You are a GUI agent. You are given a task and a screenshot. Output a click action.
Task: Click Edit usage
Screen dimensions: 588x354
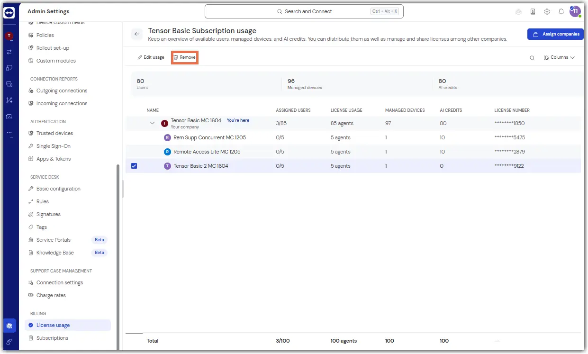(151, 57)
